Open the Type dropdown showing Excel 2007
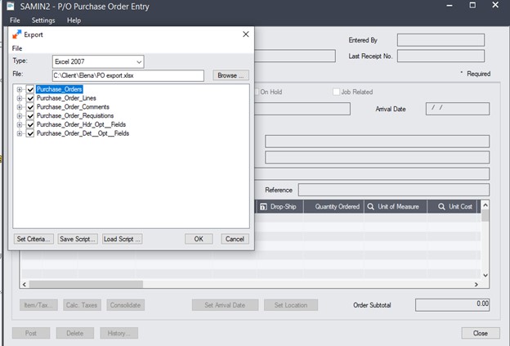The width and height of the screenshot is (510, 346). point(139,61)
